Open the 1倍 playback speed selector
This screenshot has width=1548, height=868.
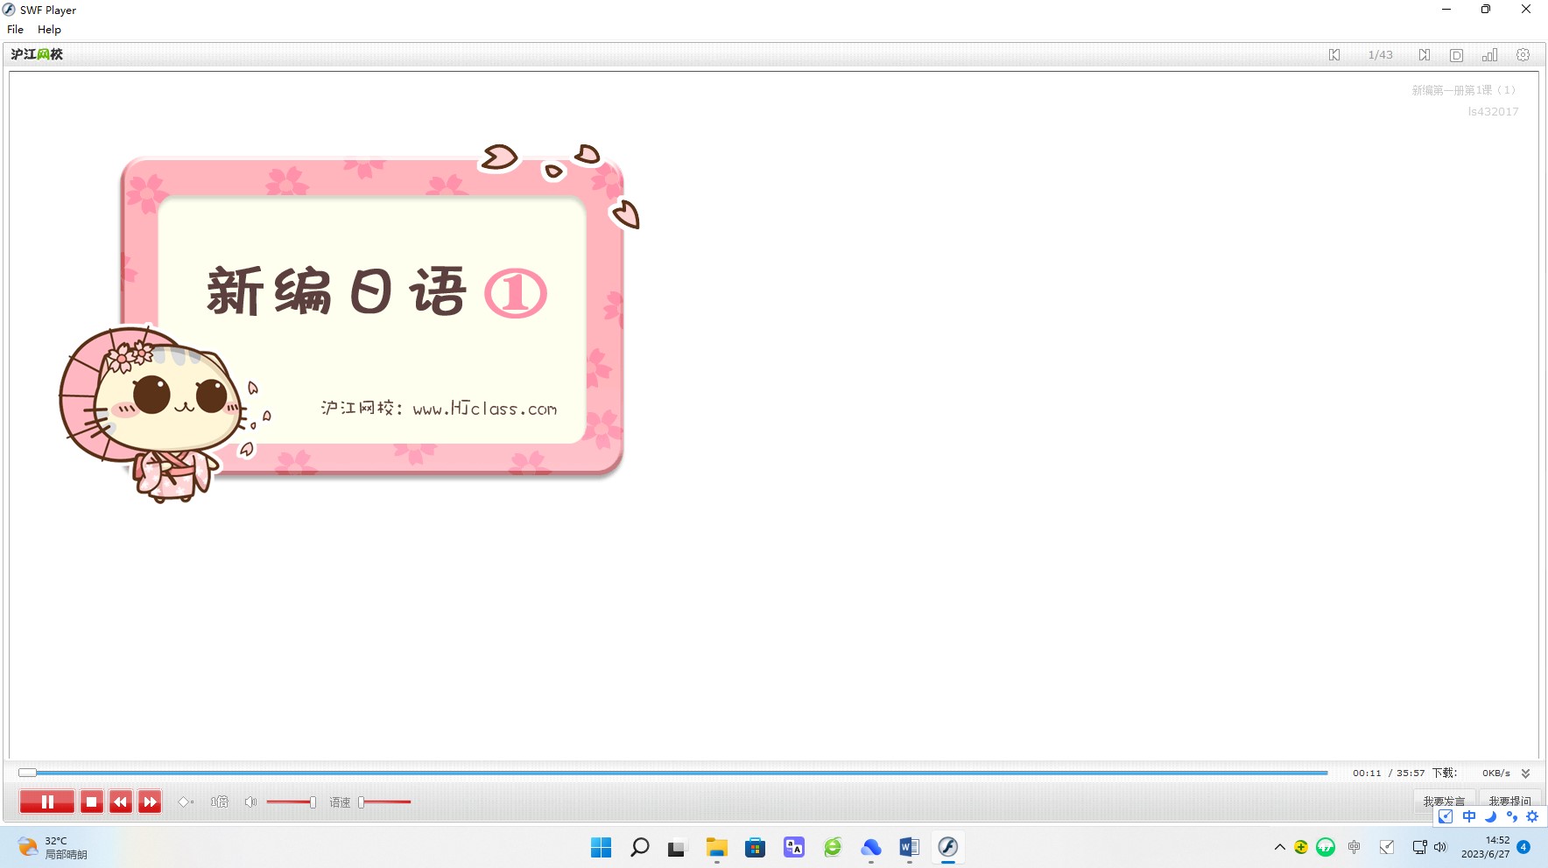tap(219, 801)
